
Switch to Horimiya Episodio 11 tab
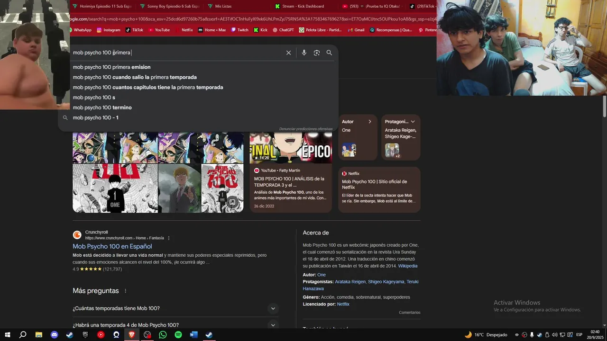[x=102, y=6]
